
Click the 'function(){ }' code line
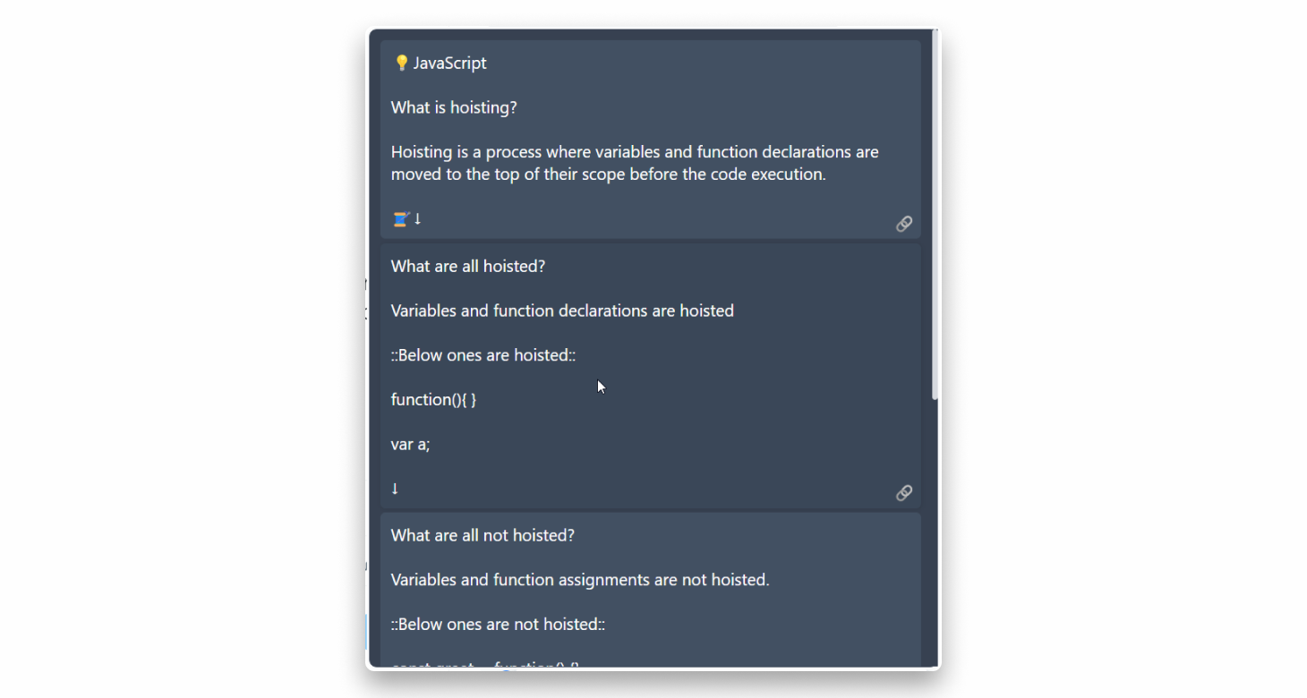point(432,399)
